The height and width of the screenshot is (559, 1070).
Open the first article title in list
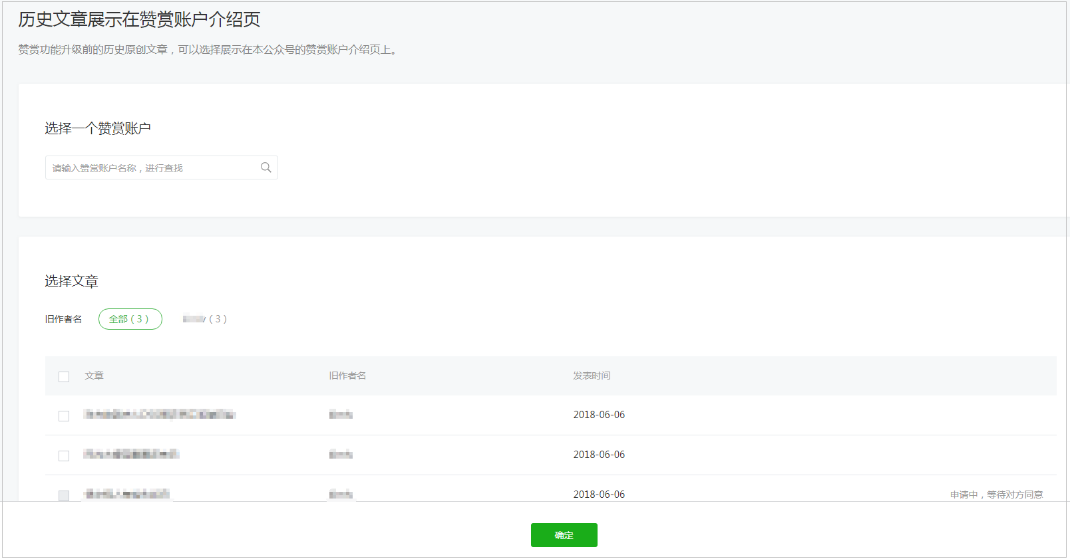point(160,415)
